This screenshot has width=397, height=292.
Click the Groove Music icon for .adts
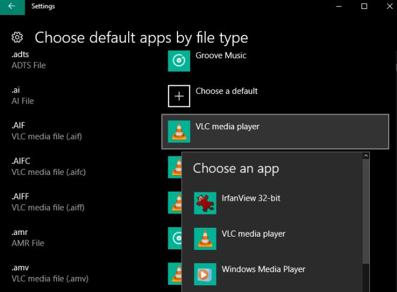pos(179,61)
